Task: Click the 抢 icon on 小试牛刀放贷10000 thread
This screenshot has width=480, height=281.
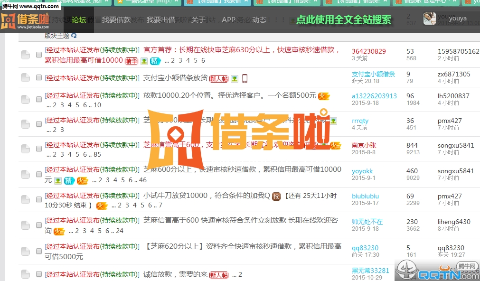Action: point(276,196)
